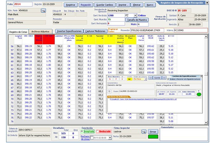Expand the Orden de Lectura combo box

(145, 79)
